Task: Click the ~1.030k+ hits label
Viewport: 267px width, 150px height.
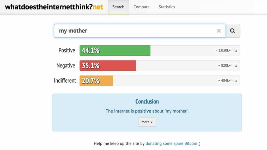Action: [x=226, y=50]
